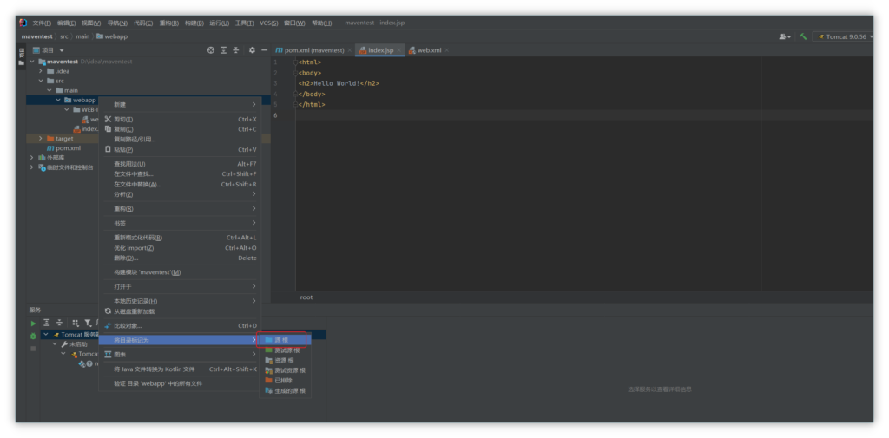Viewport: 889px width, 438px height.
Task: Select pom.xml in the project tree
Action: tap(63, 148)
